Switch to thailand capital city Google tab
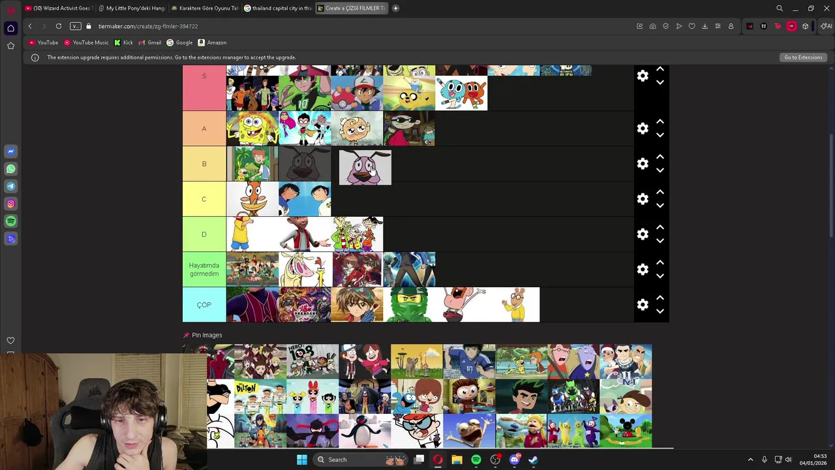This screenshot has width=835, height=470. coord(277,8)
